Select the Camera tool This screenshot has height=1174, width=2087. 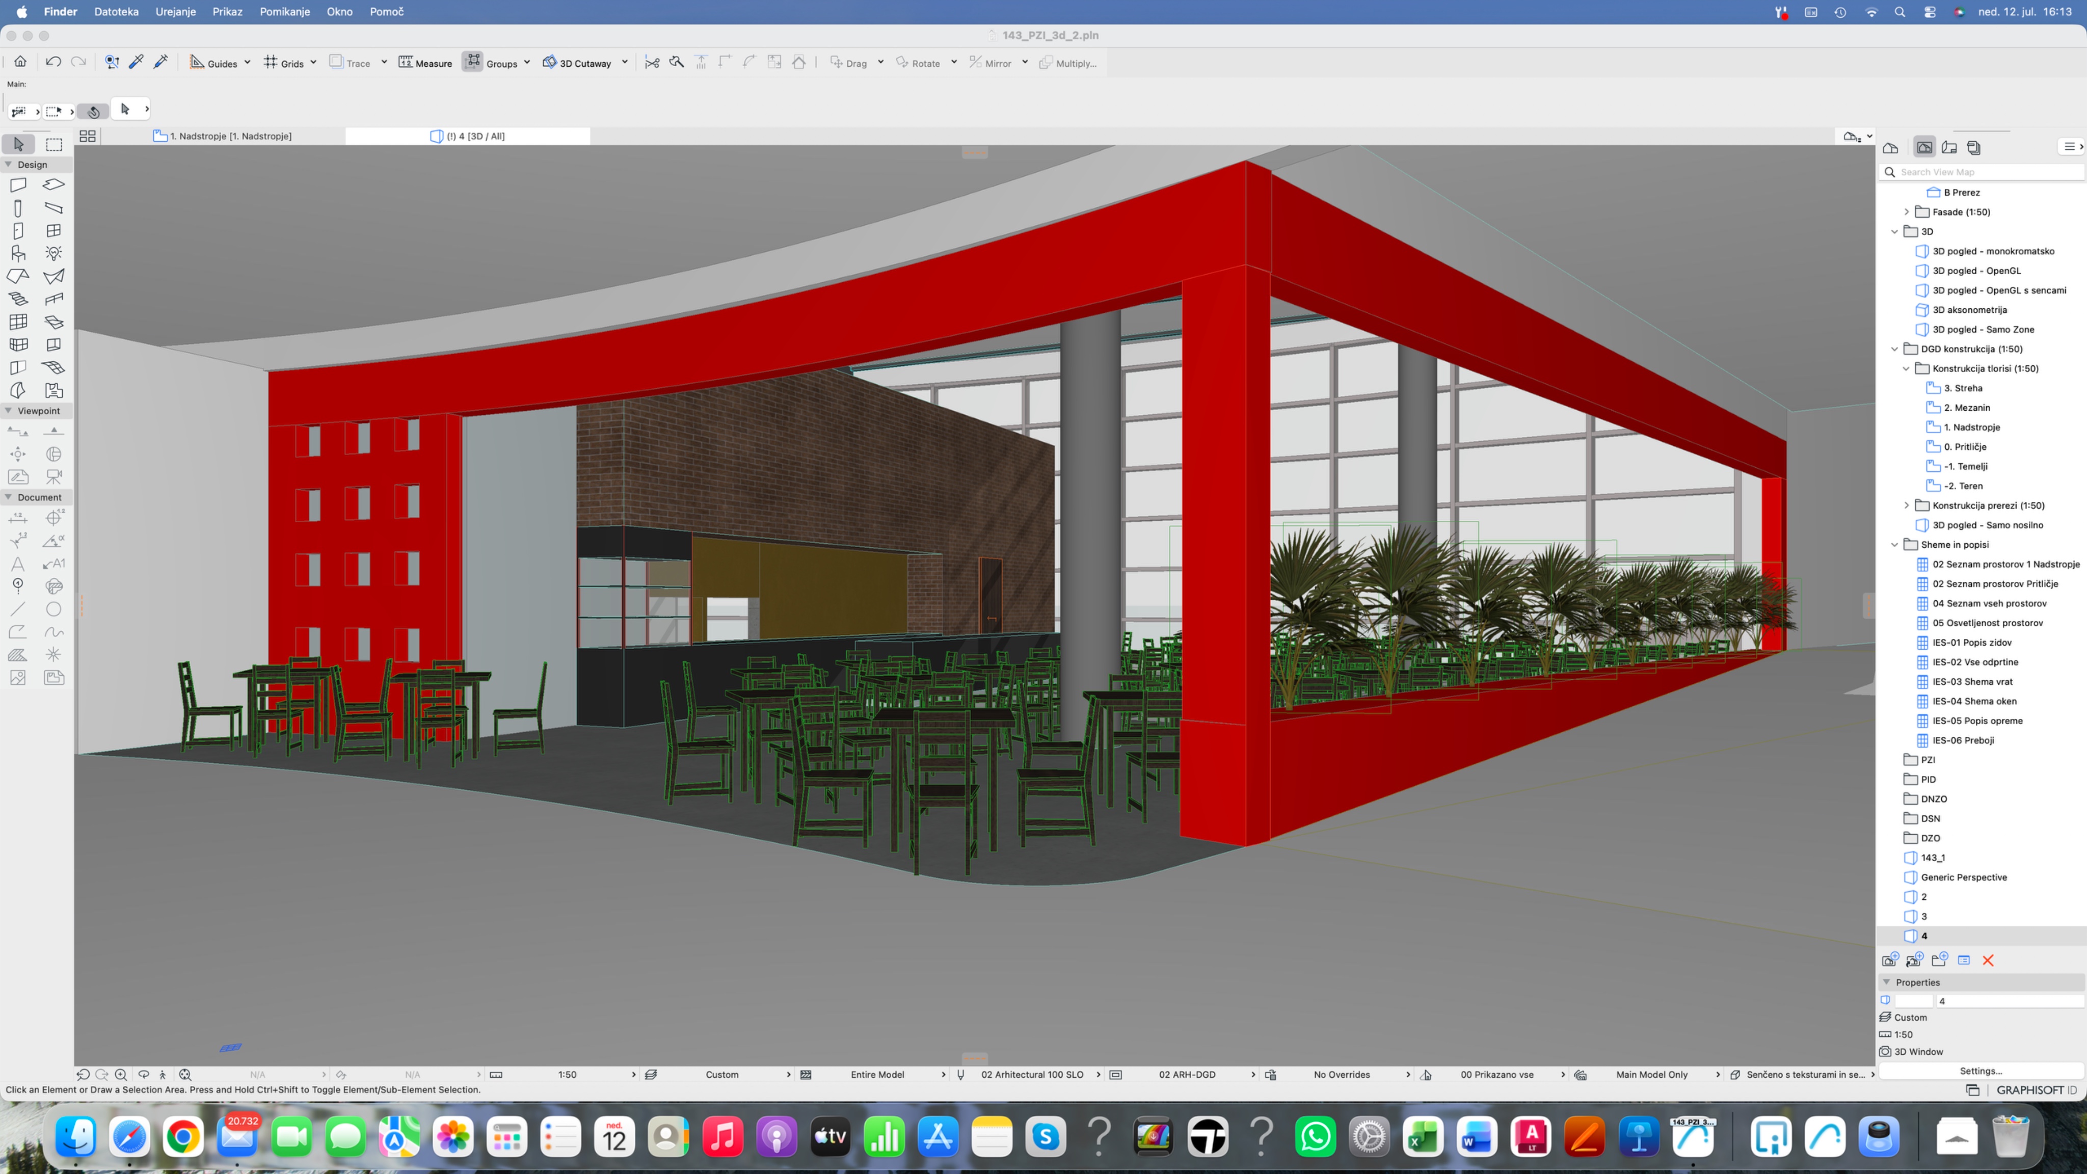tap(55, 476)
